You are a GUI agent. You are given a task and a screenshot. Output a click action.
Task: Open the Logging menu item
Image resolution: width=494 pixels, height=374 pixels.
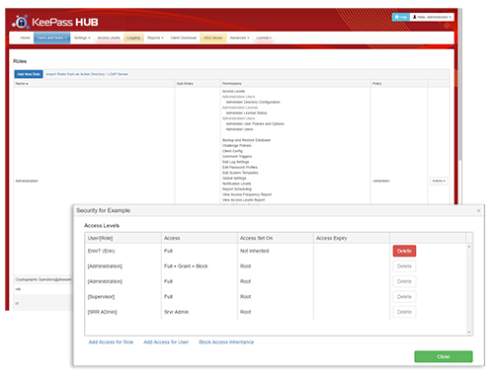point(133,37)
